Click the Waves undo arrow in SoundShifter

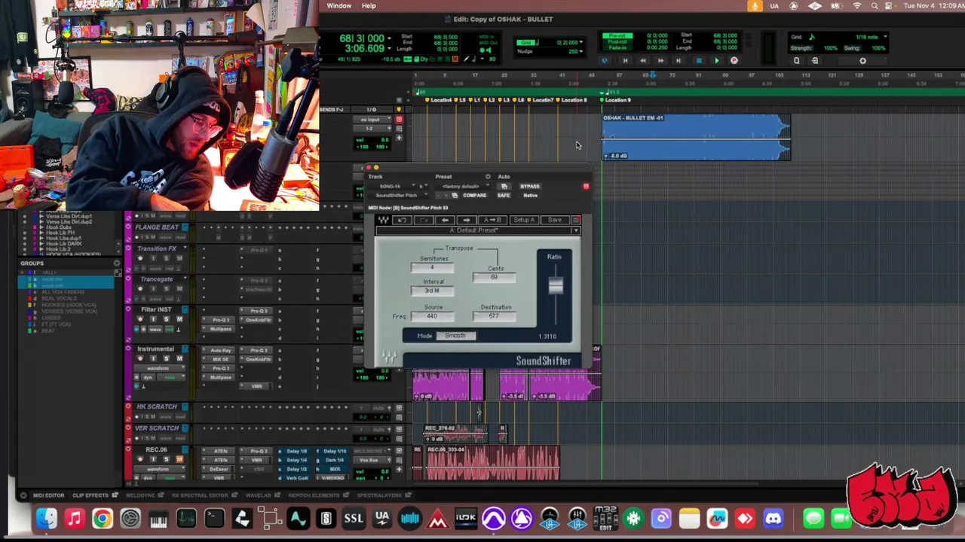(402, 220)
